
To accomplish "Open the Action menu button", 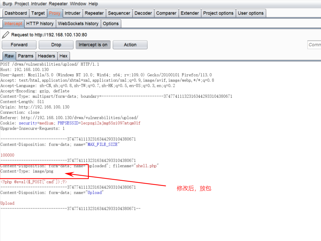I will (x=130, y=45).
